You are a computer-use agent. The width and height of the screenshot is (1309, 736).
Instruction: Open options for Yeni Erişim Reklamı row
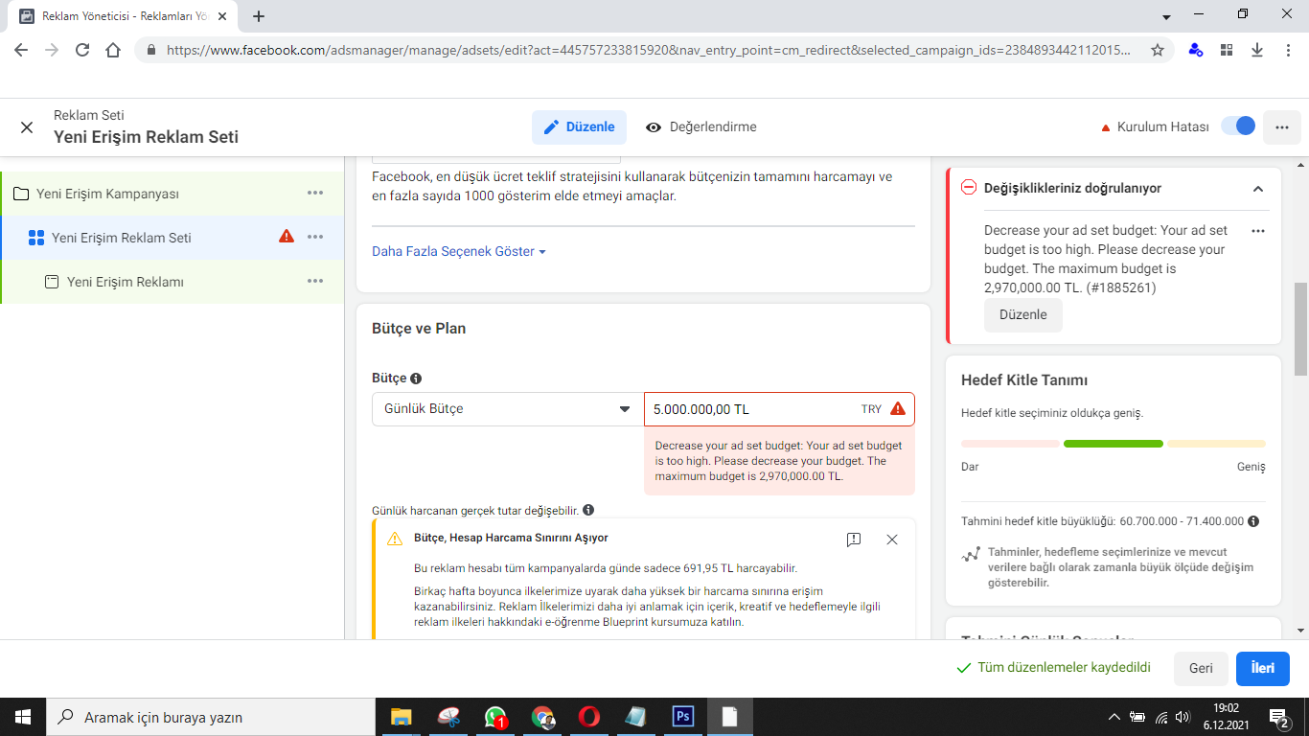pyautogui.click(x=315, y=282)
